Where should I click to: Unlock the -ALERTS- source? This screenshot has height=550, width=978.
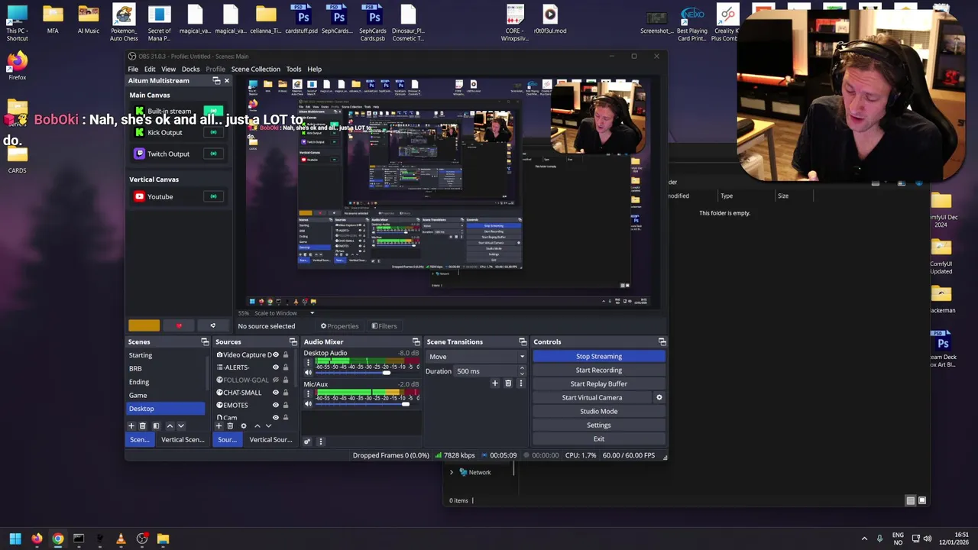[286, 367]
